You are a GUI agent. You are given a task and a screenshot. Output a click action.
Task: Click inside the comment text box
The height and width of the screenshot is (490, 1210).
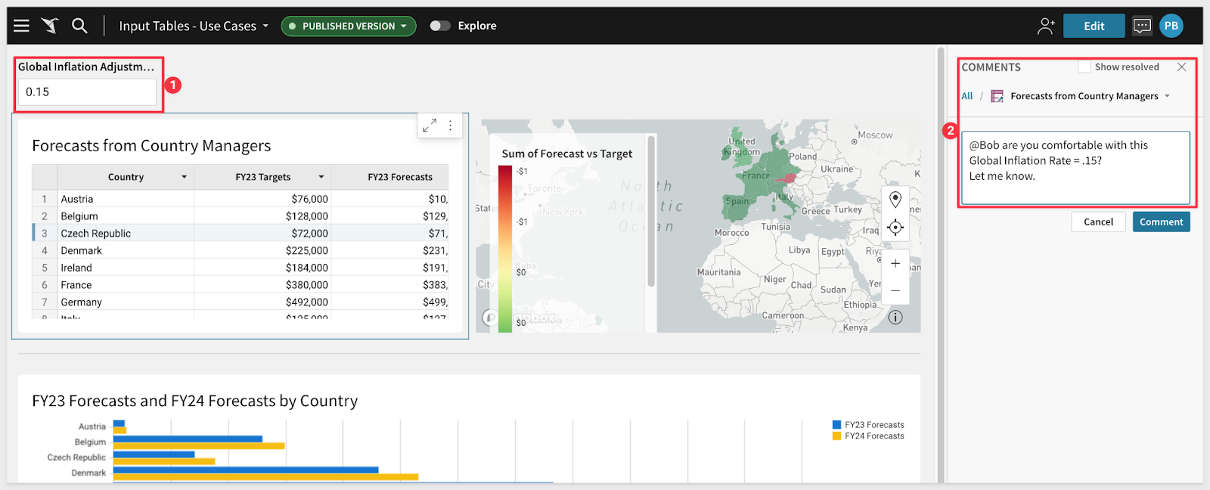click(1075, 168)
